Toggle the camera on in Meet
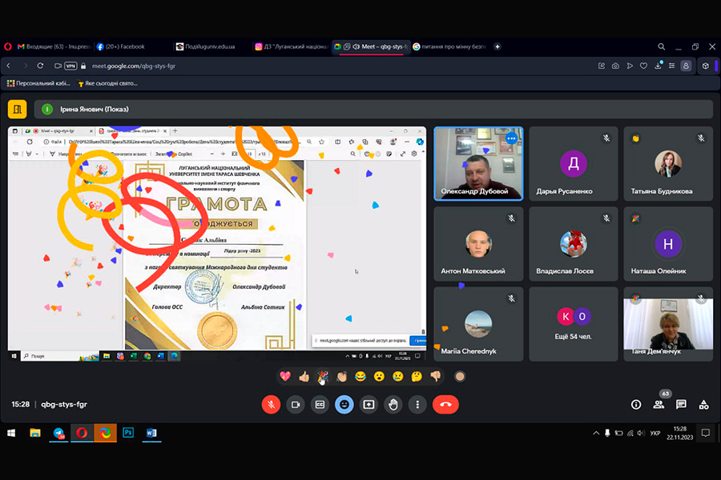The height and width of the screenshot is (480, 721). tap(296, 405)
